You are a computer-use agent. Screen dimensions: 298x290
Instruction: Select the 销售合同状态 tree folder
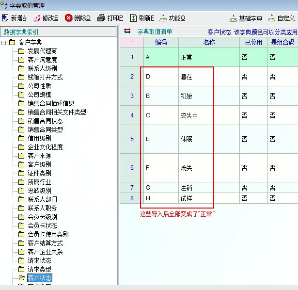(x=45, y=121)
